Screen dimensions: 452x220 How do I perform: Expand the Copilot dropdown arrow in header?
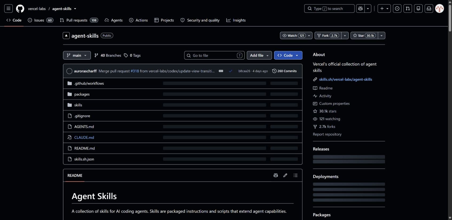(x=368, y=9)
